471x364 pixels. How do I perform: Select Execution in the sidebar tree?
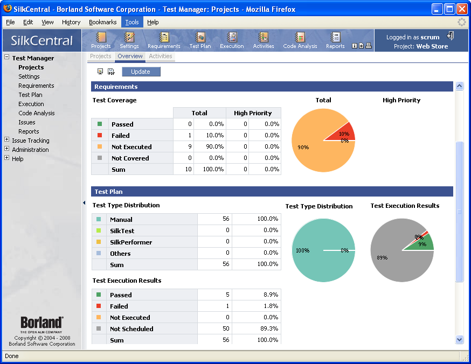(x=31, y=104)
